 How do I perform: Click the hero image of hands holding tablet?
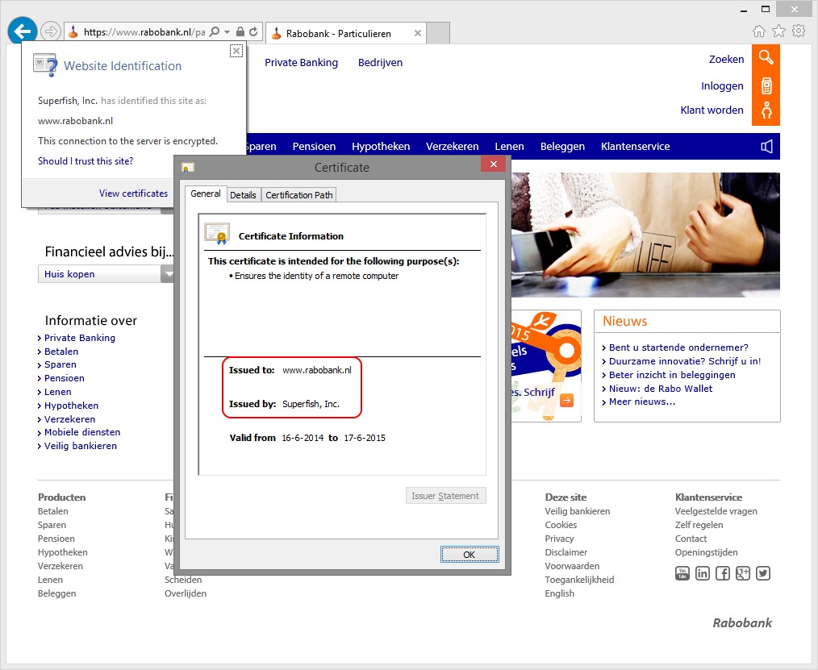pos(645,235)
